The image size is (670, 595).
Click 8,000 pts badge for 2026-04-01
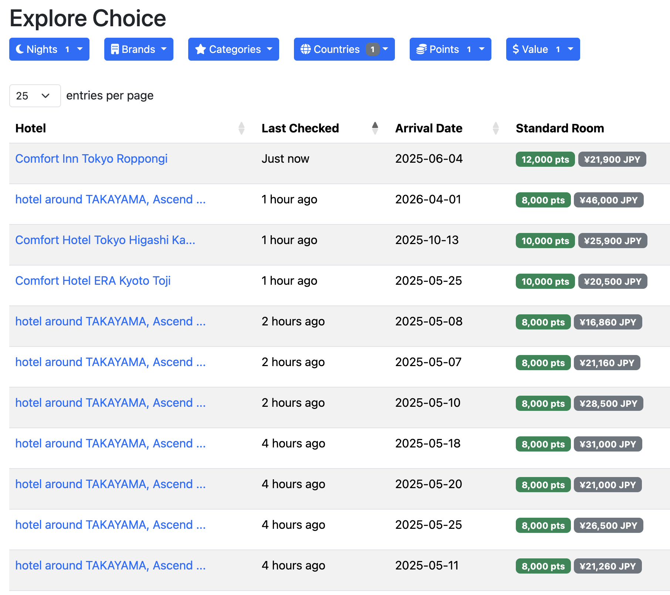(x=543, y=200)
